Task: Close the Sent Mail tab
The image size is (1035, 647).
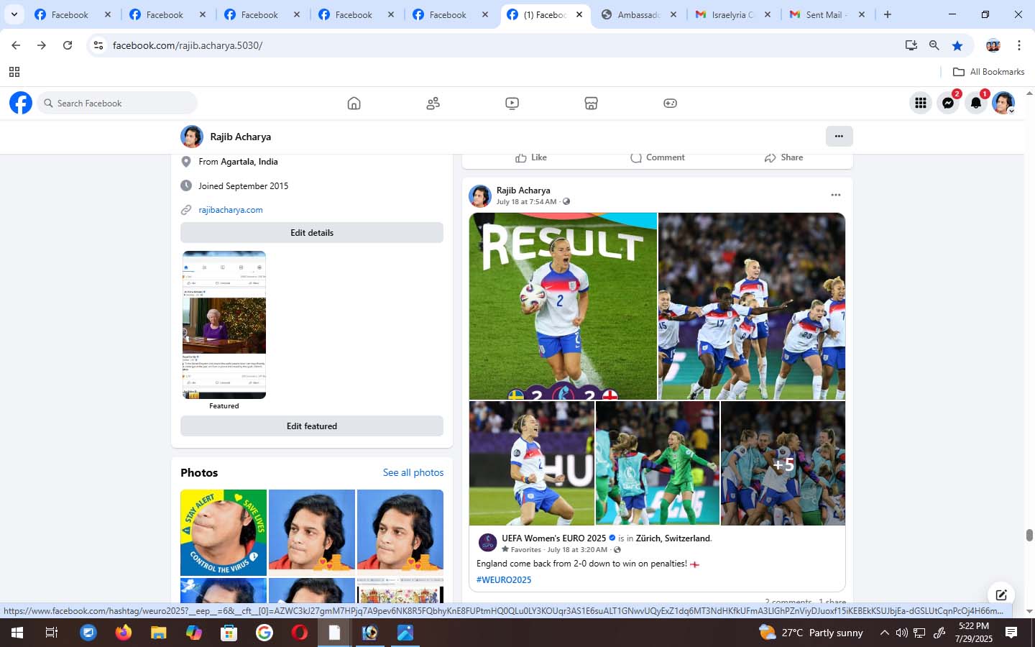Action: pyautogui.click(x=862, y=14)
